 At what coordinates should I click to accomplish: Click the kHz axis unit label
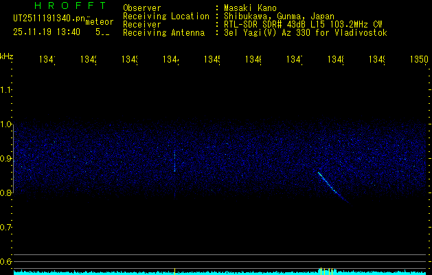tap(7, 56)
